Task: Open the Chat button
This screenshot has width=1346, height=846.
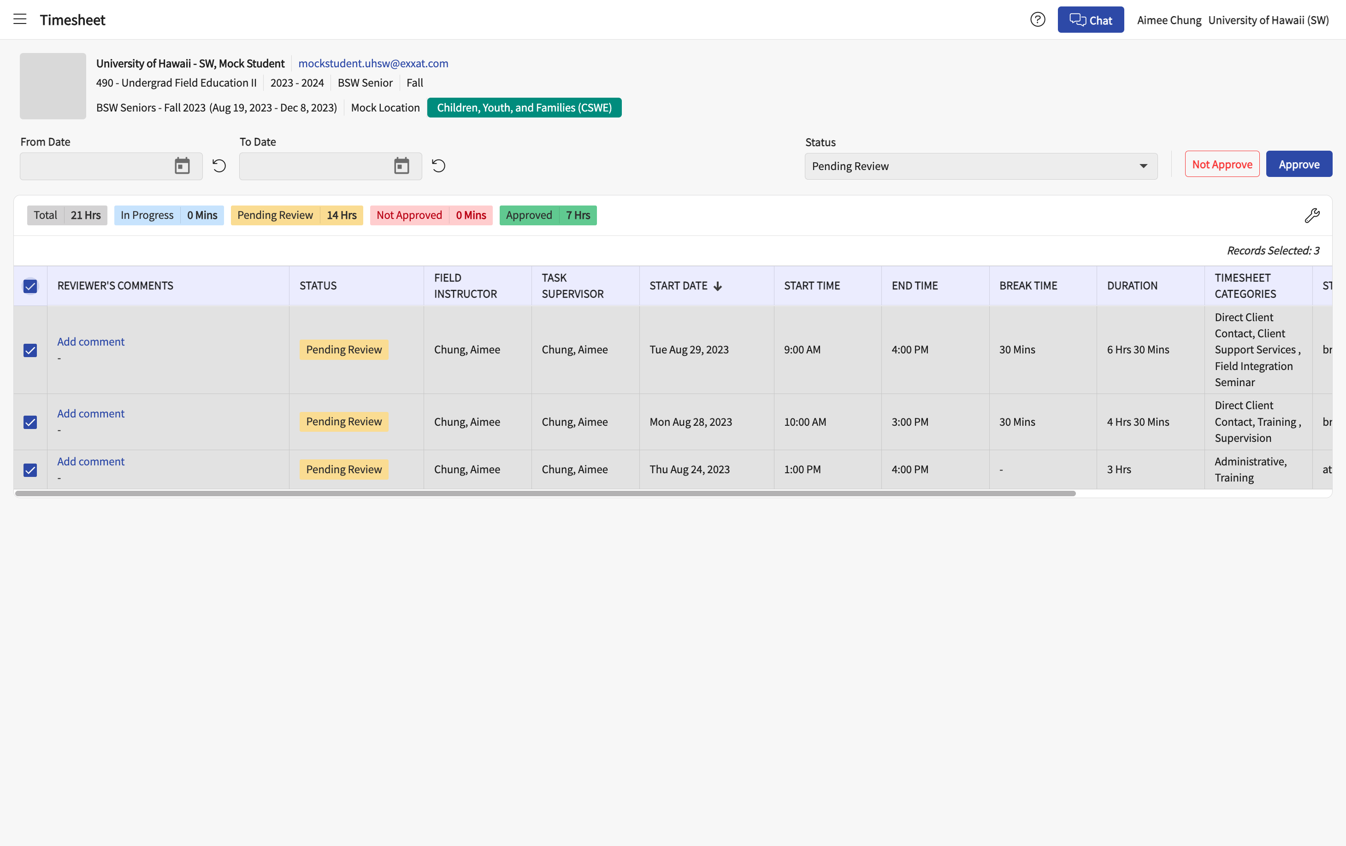Action: (x=1090, y=19)
